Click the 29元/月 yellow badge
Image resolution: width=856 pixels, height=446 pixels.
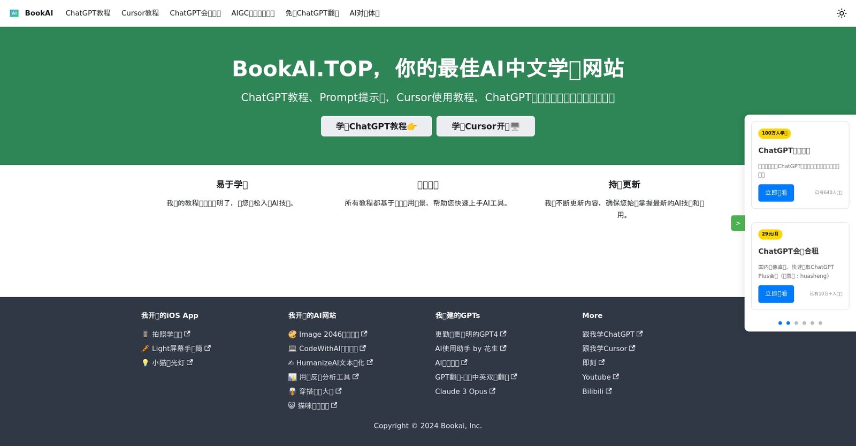point(770,234)
